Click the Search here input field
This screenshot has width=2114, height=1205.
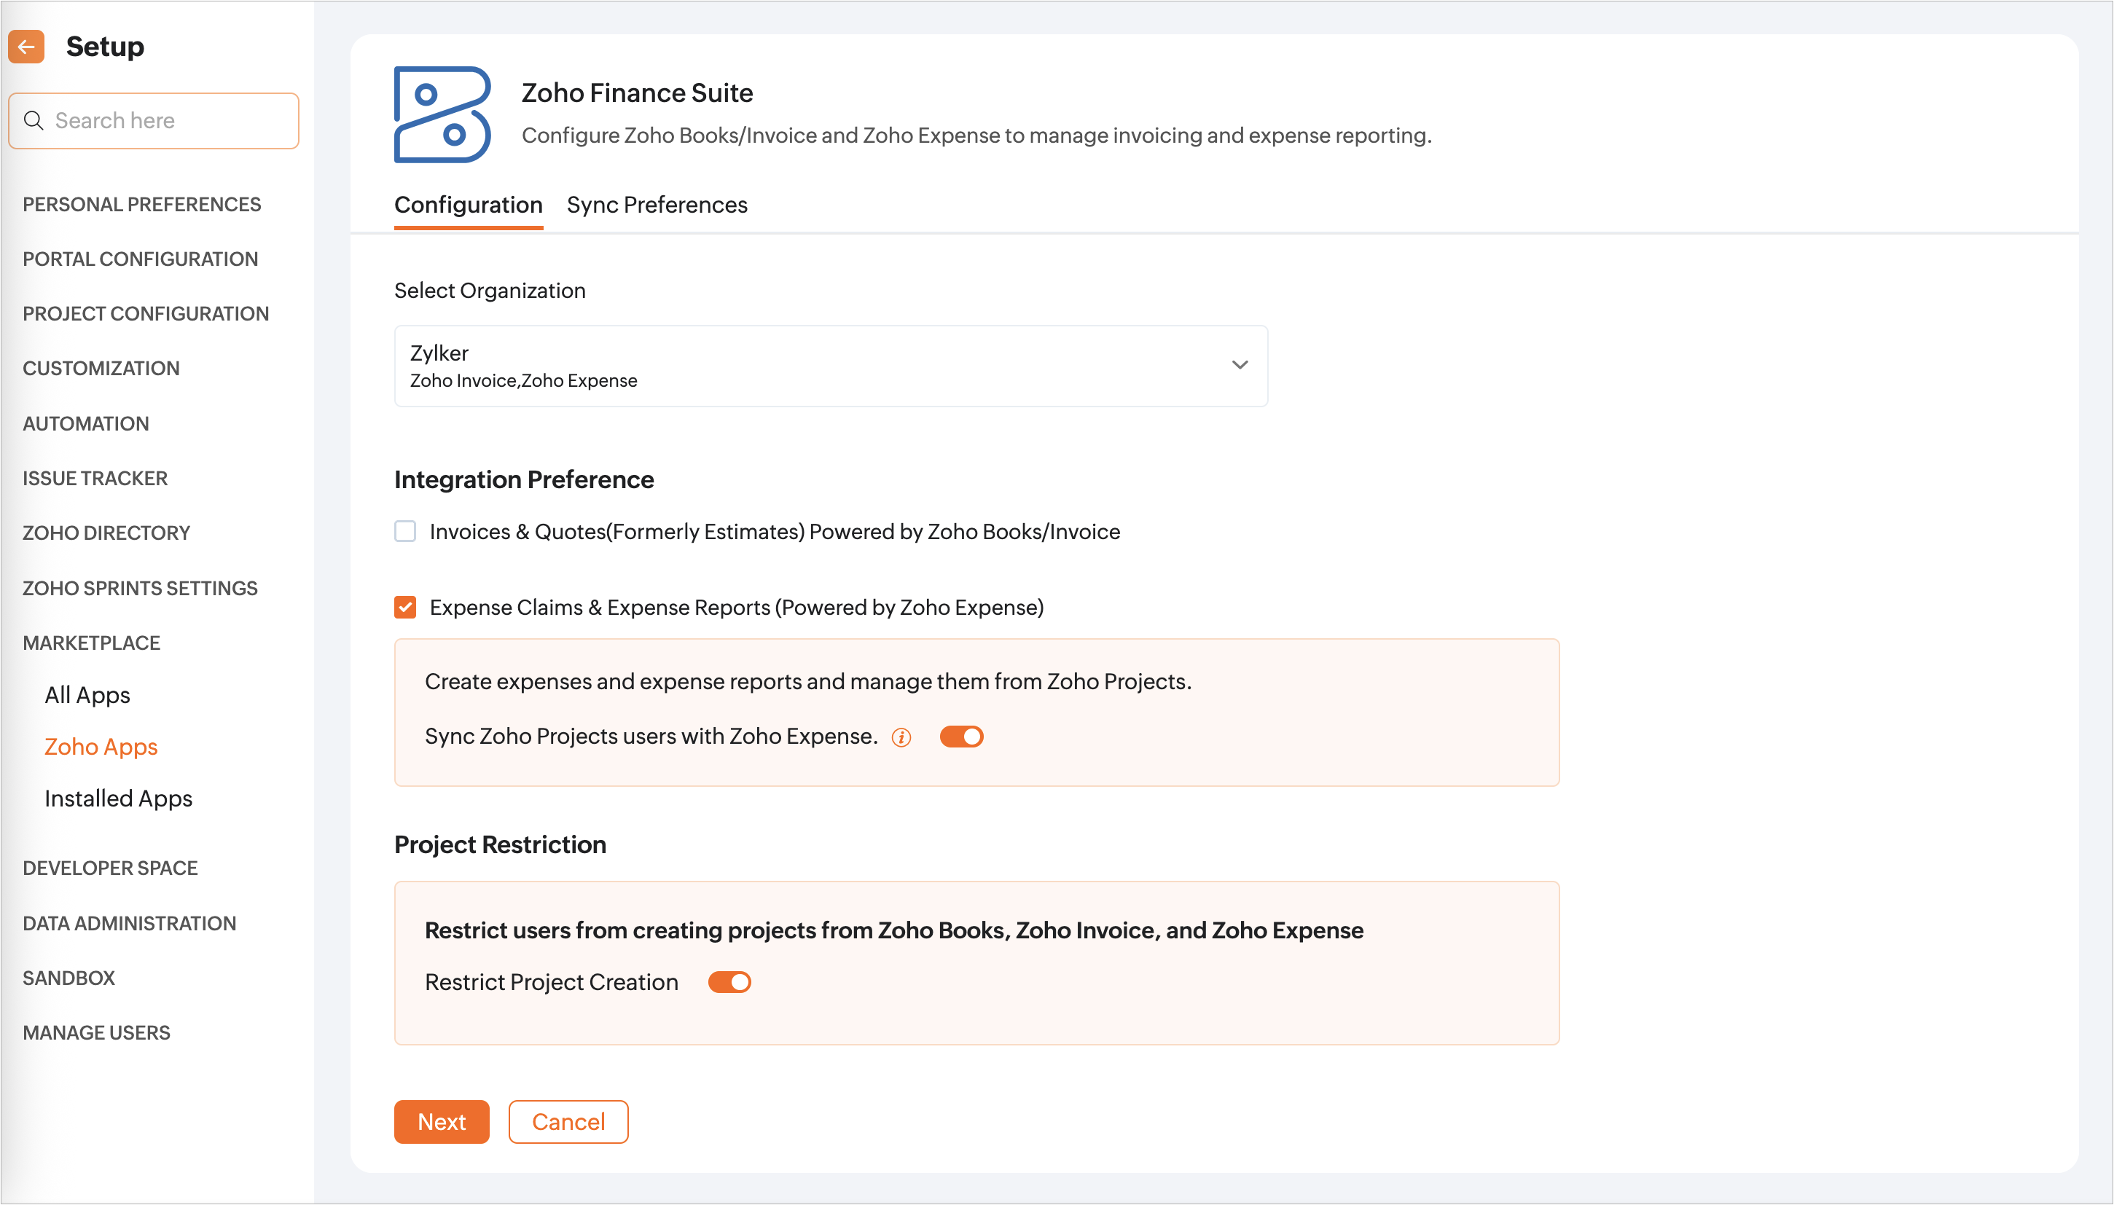pyautogui.click(x=165, y=121)
